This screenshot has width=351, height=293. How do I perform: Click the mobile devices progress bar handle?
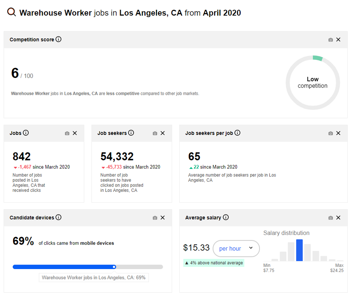[114, 267]
